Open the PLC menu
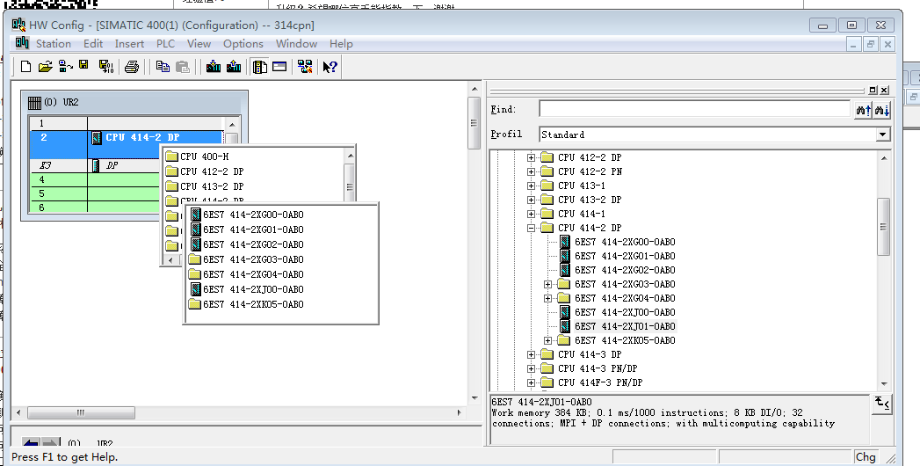Screen dimensions: 920x466 [166, 43]
